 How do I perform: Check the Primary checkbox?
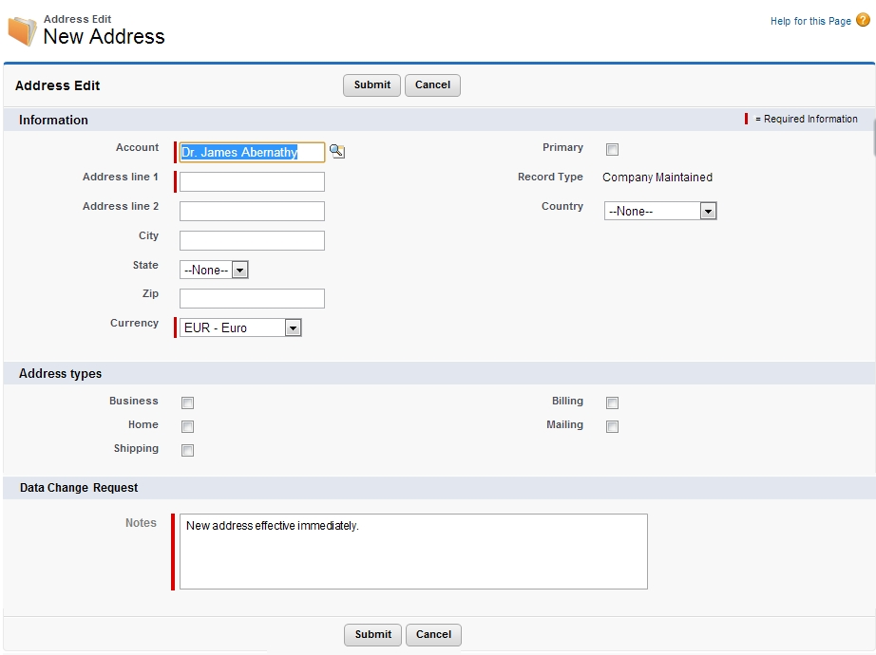coord(613,150)
